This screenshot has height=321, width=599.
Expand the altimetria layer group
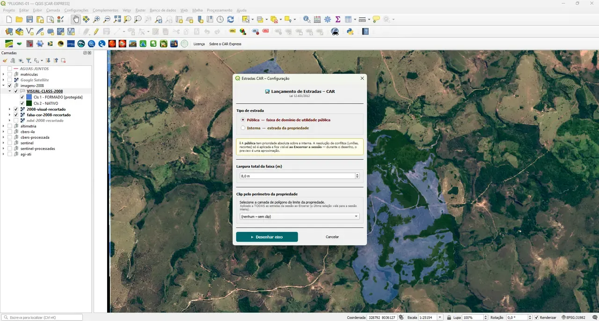pyautogui.click(x=3, y=126)
